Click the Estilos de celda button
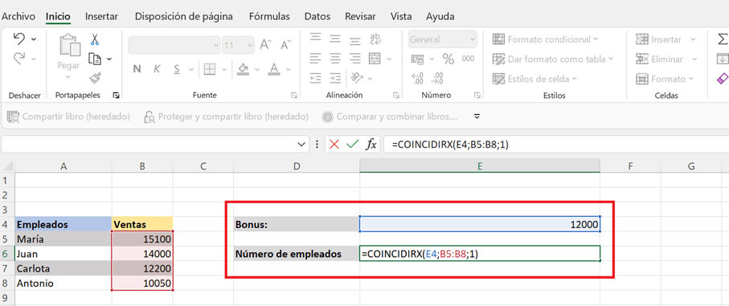This screenshot has height=306, width=729. (x=534, y=79)
